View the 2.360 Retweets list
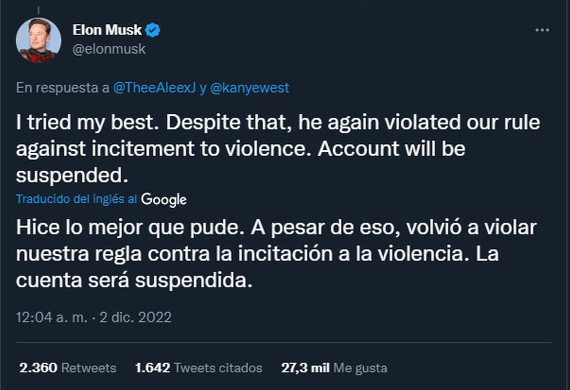The height and width of the screenshot is (390, 570). pos(66,368)
